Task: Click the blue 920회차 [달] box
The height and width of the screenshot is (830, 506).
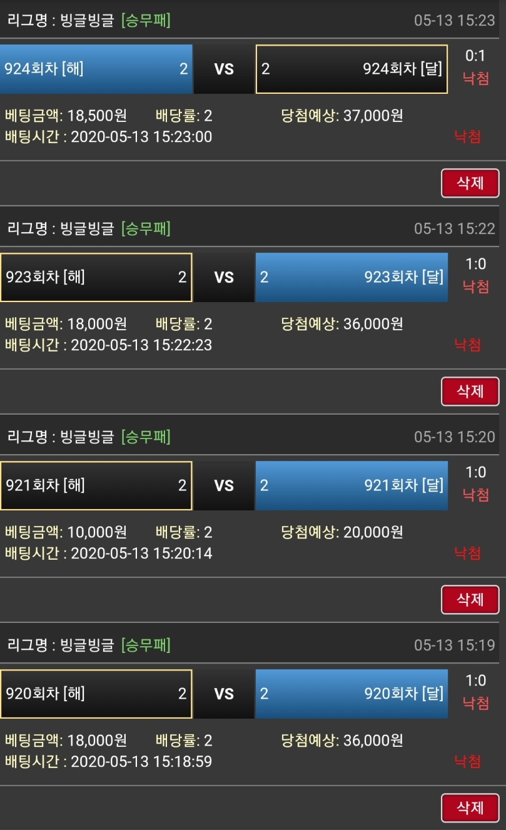Action: (x=352, y=694)
